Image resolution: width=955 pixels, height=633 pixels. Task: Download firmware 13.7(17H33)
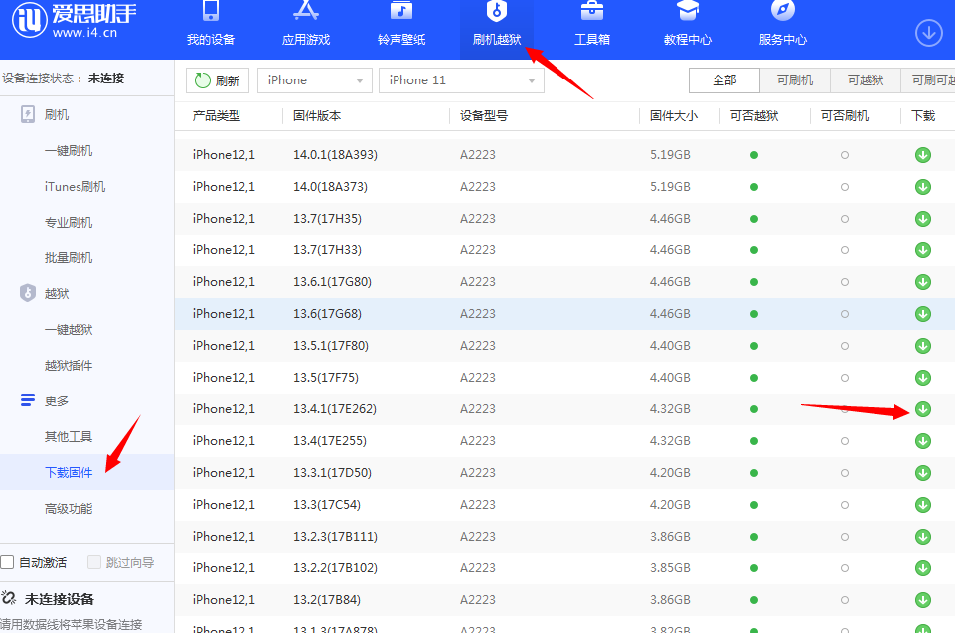[x=923, y=250]
